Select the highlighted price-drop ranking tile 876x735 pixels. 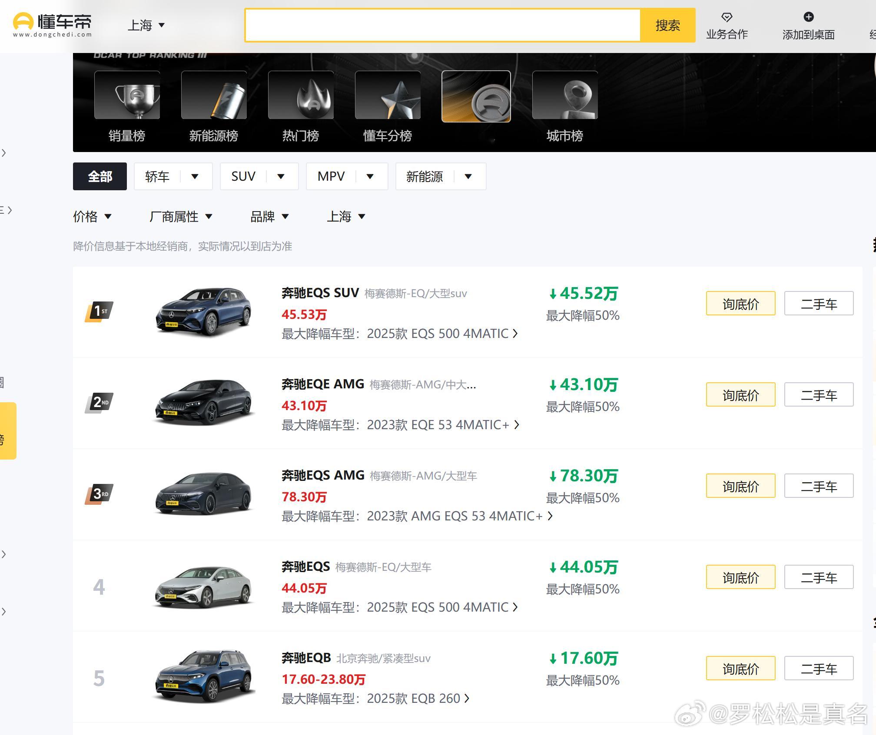(476, 96)
